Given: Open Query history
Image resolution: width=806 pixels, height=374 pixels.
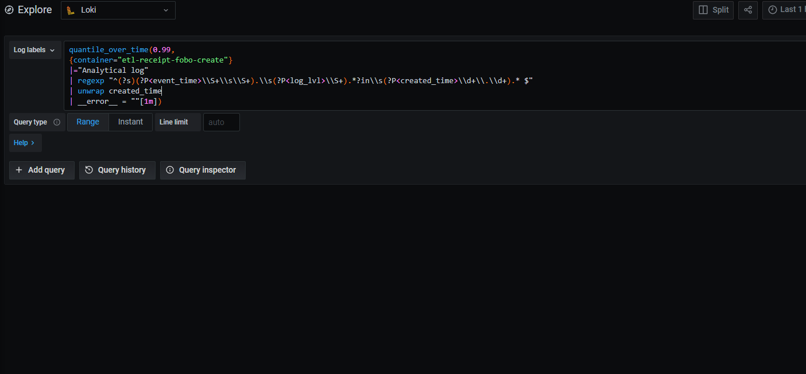Looking at the screenshot, I should tap(117, 170).
